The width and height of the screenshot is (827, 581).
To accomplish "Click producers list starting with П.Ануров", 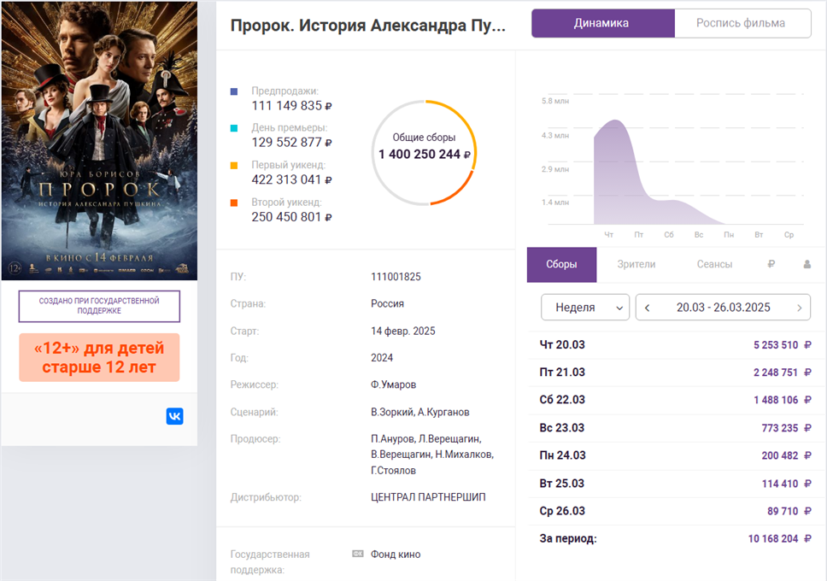I will pos(432,455).
